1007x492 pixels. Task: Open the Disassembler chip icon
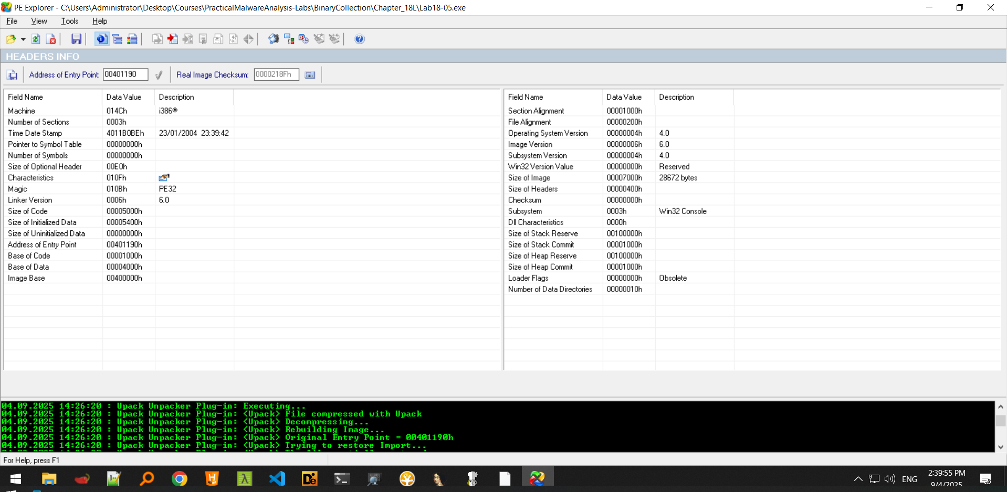point(273,39)
